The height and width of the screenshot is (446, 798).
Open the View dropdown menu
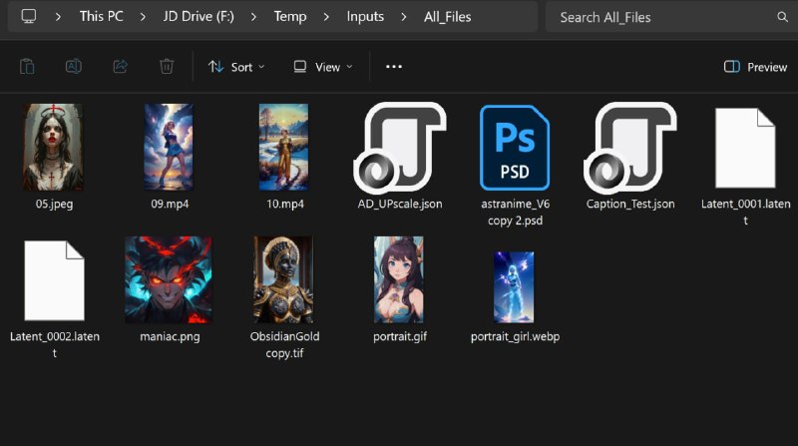[x=323, y=67]
